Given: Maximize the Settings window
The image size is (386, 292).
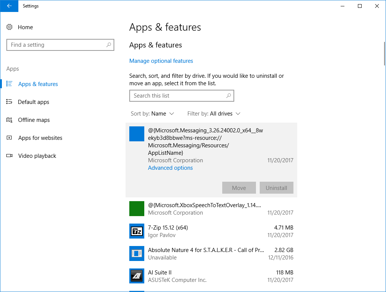Looking at the screenshot, I should 360,6.
